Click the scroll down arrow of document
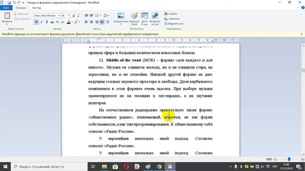Screen dimensions: 305x171 [303, 154]
